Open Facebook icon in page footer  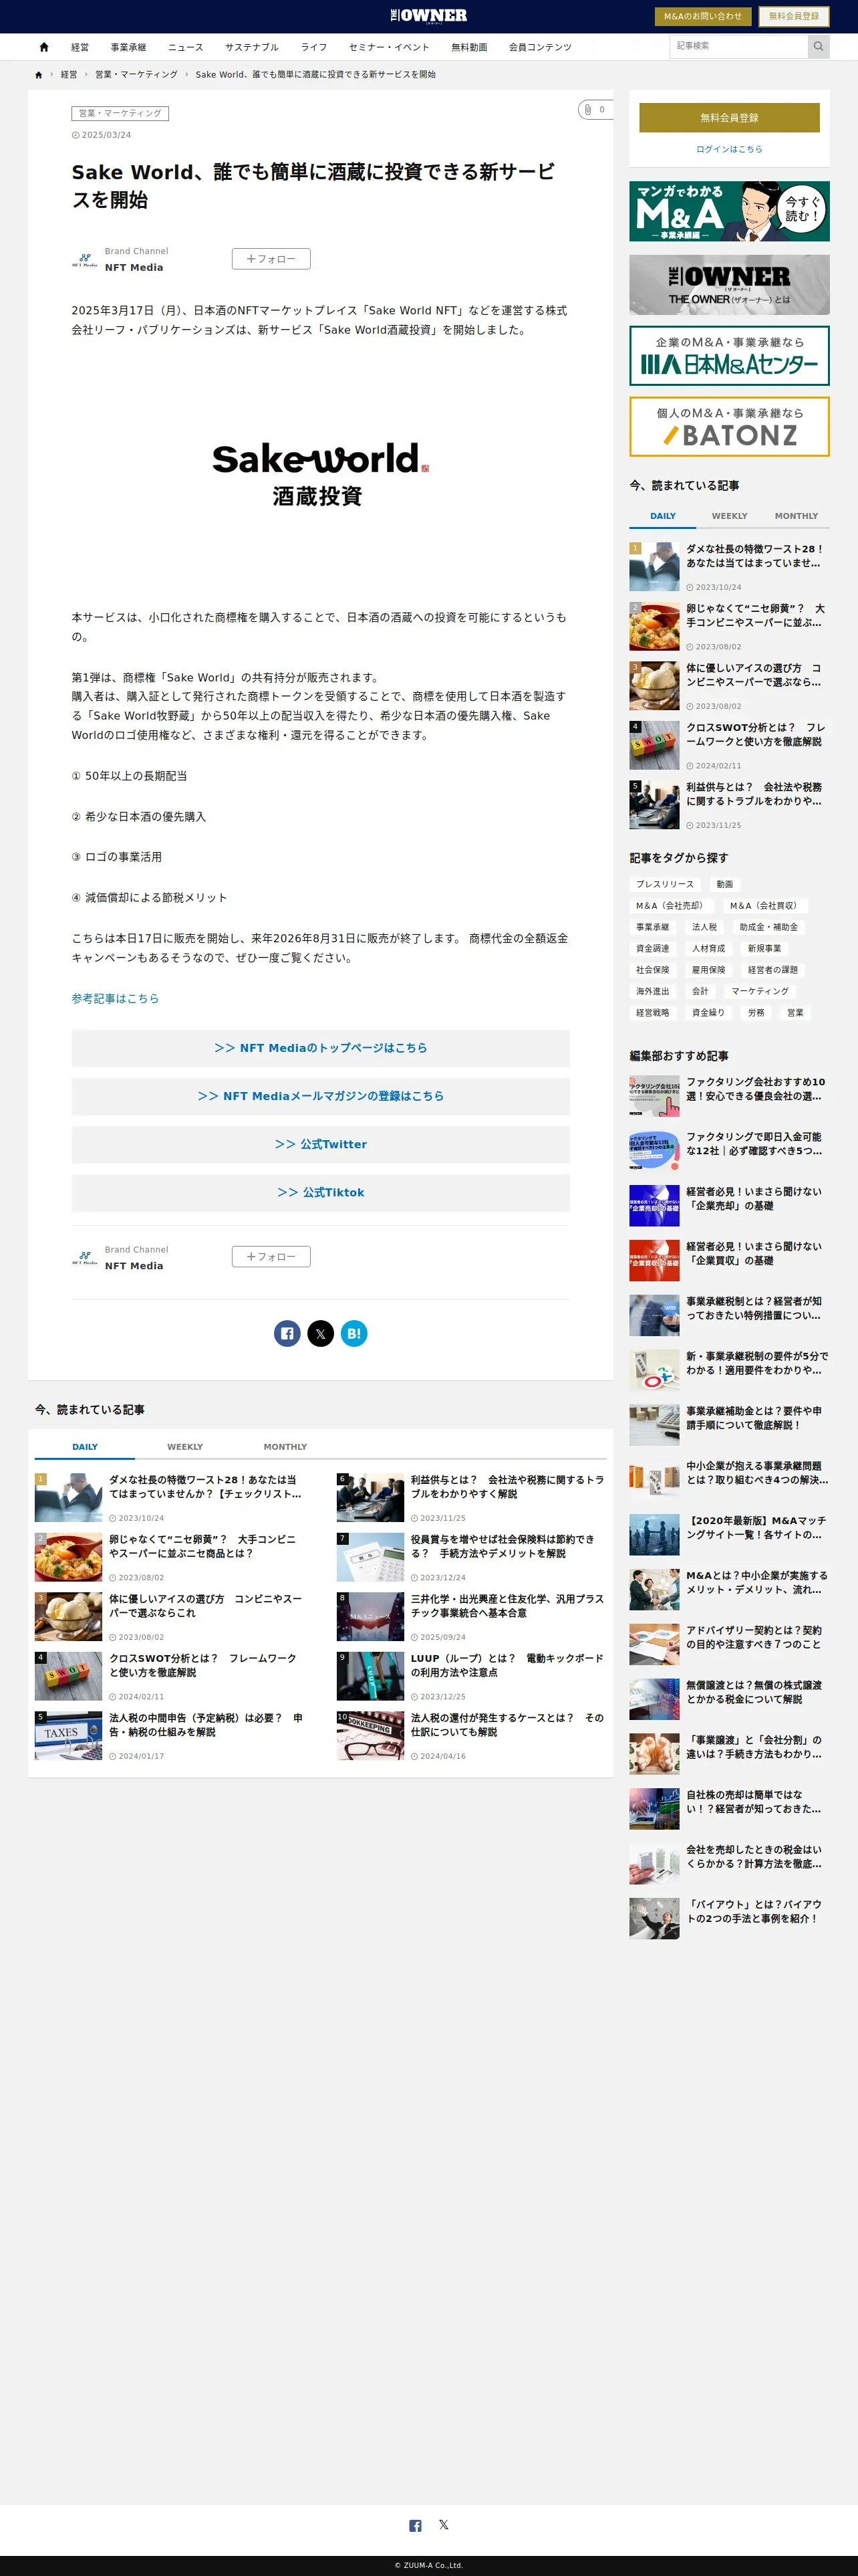pos(416,2525)
